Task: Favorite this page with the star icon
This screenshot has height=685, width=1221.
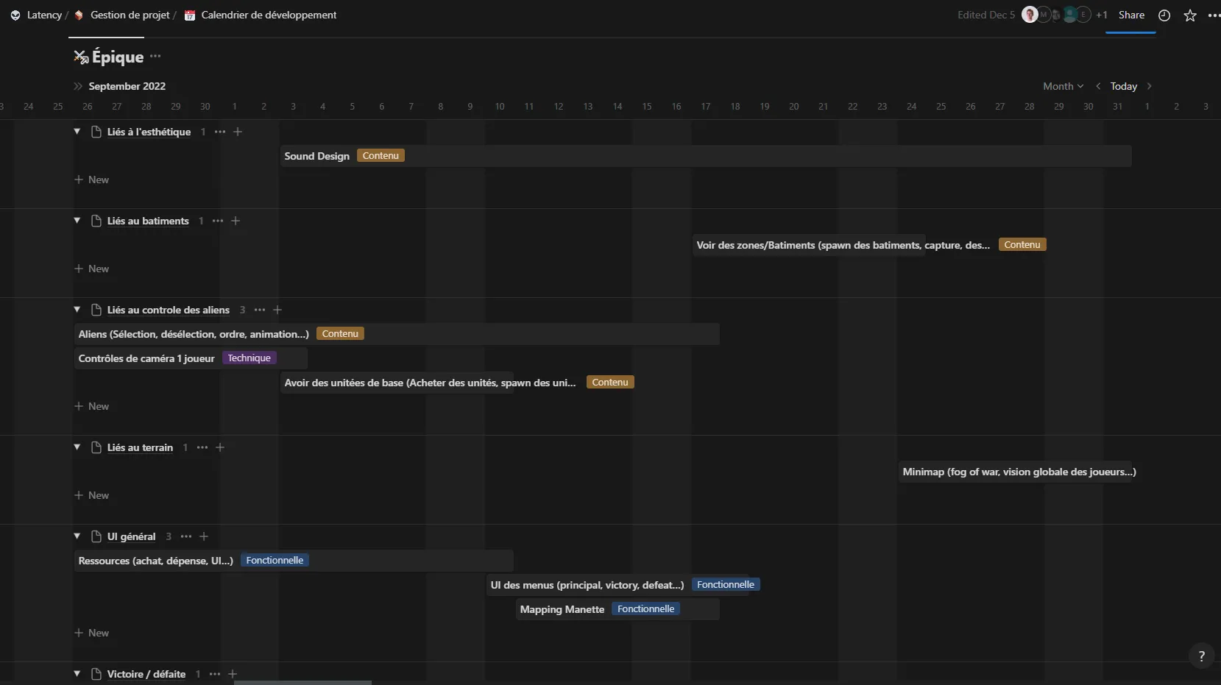Action: coord(1189,15)
